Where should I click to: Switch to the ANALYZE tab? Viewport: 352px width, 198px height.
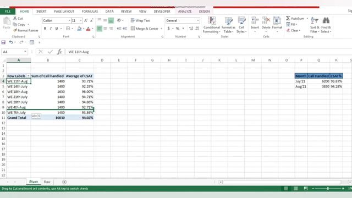[185, 12]
